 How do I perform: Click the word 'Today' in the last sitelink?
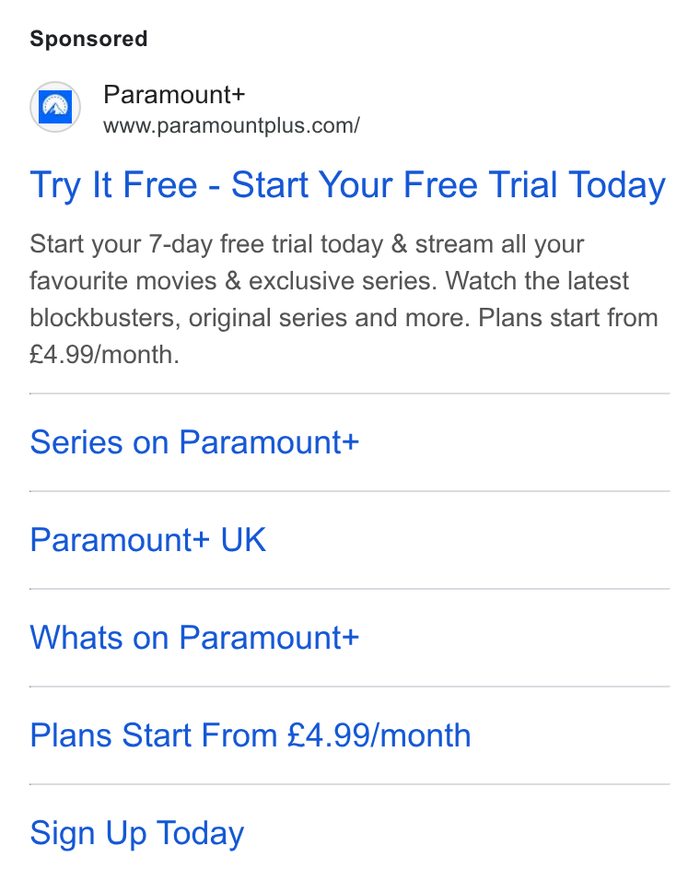tap(201, 834)
